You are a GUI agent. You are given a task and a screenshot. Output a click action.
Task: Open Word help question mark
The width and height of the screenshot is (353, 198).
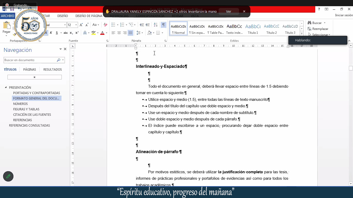[x=319, y=9]
